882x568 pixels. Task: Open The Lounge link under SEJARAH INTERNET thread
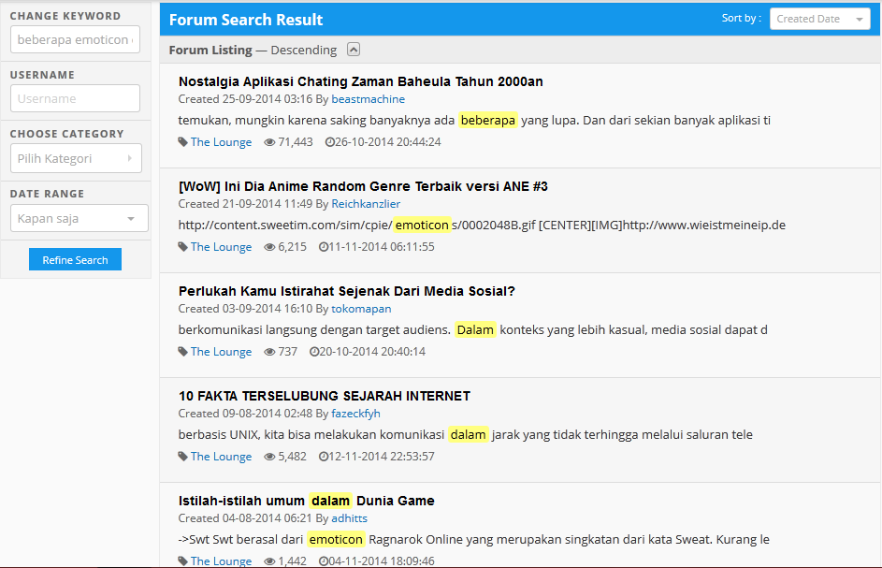221,456
